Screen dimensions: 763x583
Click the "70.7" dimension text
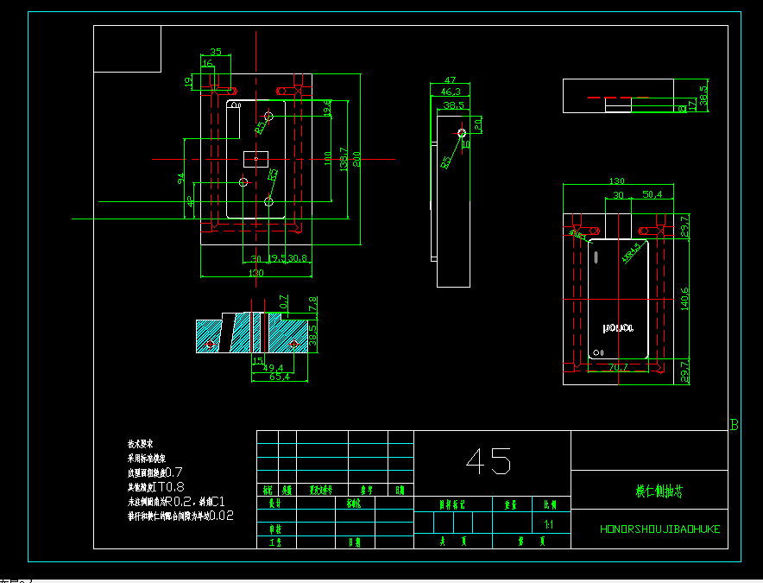click(x=618, y=367)
